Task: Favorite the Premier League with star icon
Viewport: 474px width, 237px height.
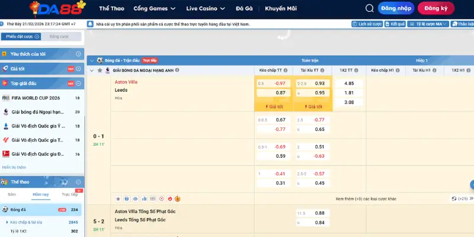Action: (x=98, y=70)
